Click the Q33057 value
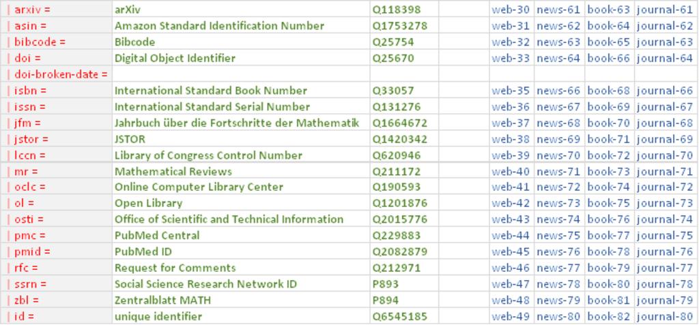 393,91
